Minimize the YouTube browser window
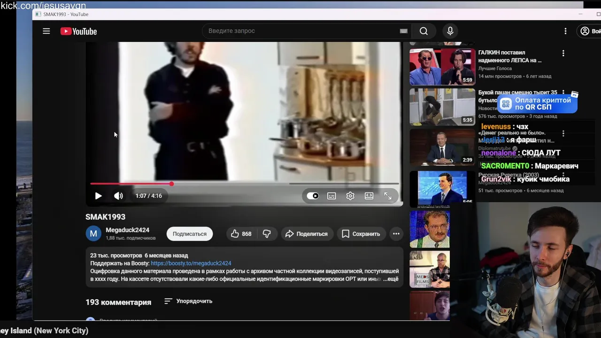The width and height of the screenshot is (601, 338). pyautogui.click(x=581, y=15)
